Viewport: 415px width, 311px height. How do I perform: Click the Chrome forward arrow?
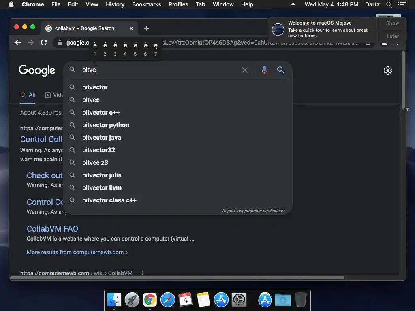pyautogui.click(x=31, y=43)
